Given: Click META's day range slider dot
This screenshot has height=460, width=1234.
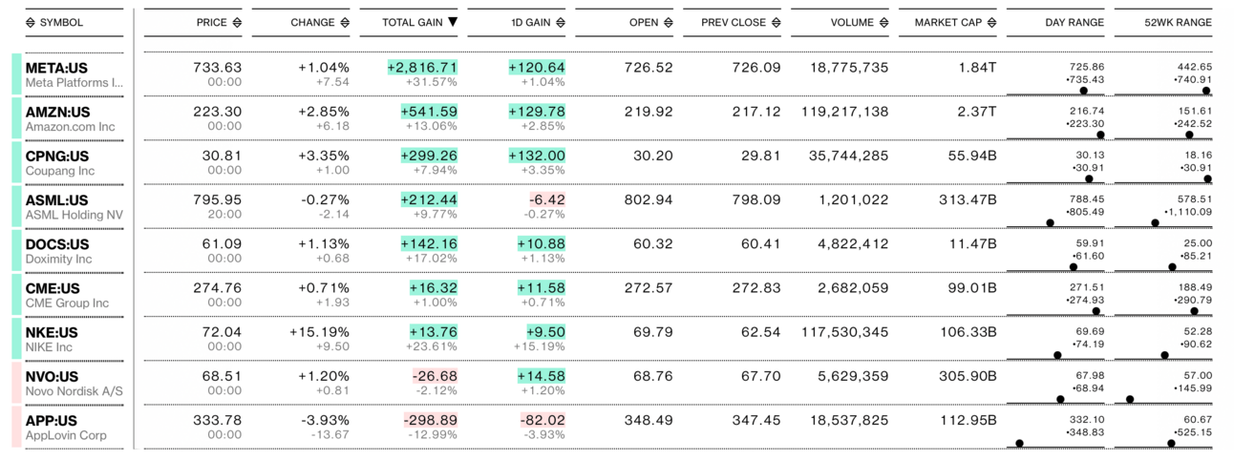Looking at the screenshot, I should pos(1083,91).
